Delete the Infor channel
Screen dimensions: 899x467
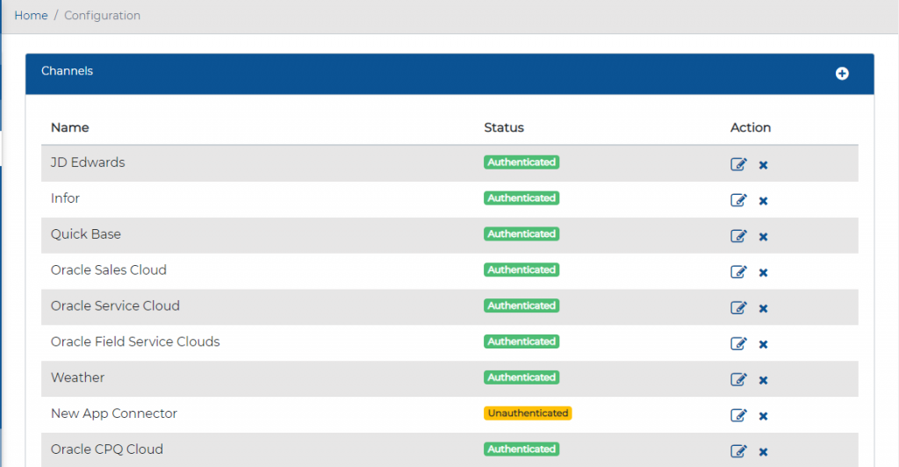(x=763, y=201)
